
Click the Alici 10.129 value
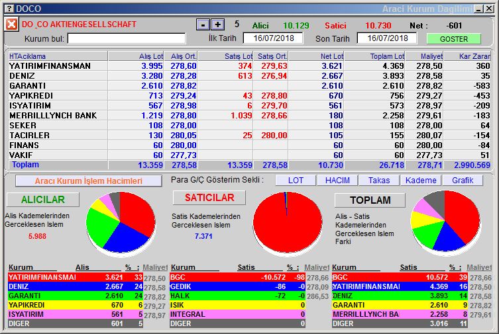click(296, 25)
